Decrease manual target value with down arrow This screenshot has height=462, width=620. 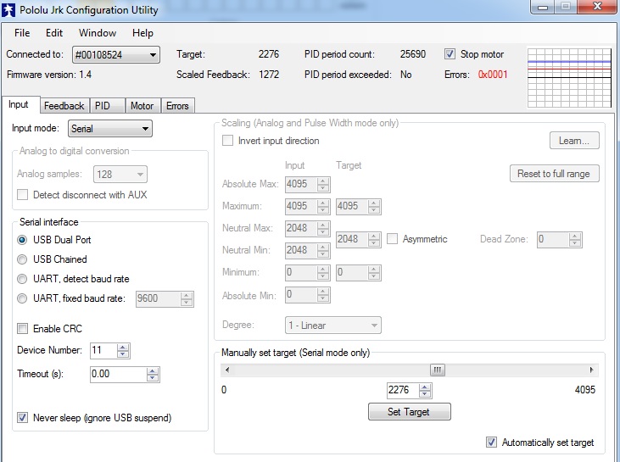point(425,394)
